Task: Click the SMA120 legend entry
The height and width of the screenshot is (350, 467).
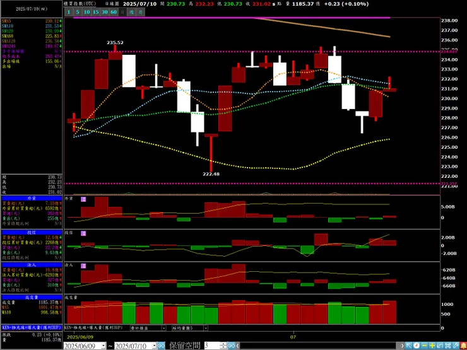Action: 32,41
